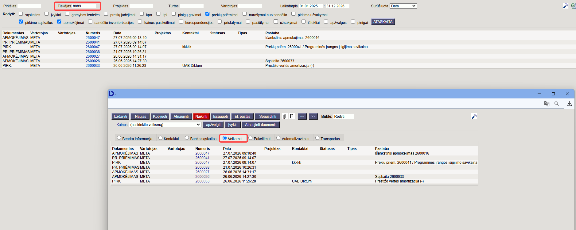Tick pinigų gavimai checkbox
This screenshot has height=230, width=576.
(x=174, y=14)
